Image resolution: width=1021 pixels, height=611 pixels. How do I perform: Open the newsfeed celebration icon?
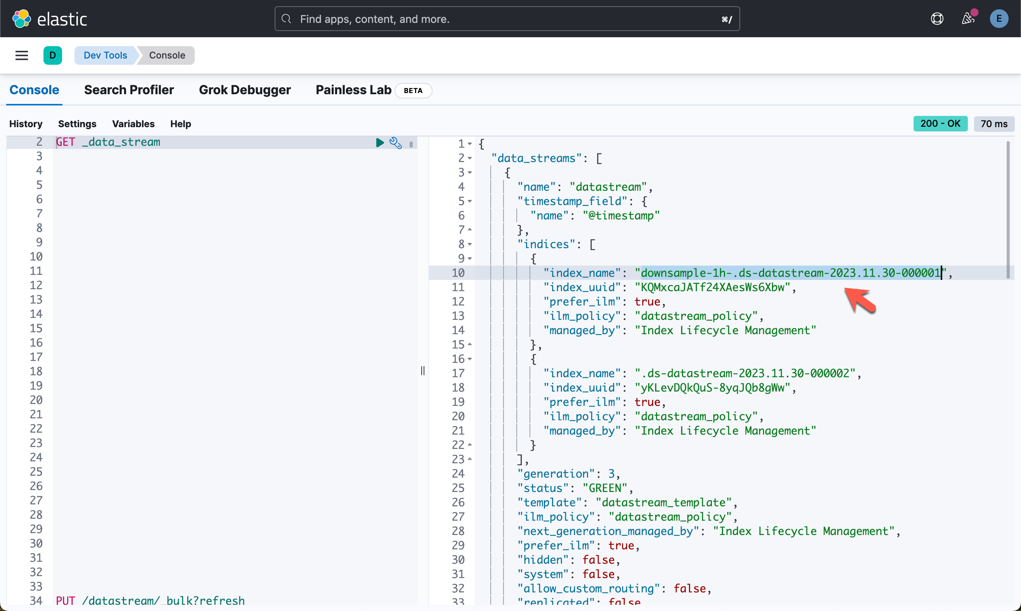point(967,19)
